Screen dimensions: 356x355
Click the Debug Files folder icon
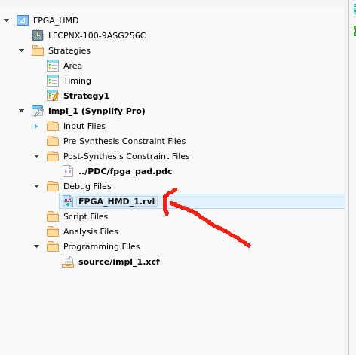point(53,186)
